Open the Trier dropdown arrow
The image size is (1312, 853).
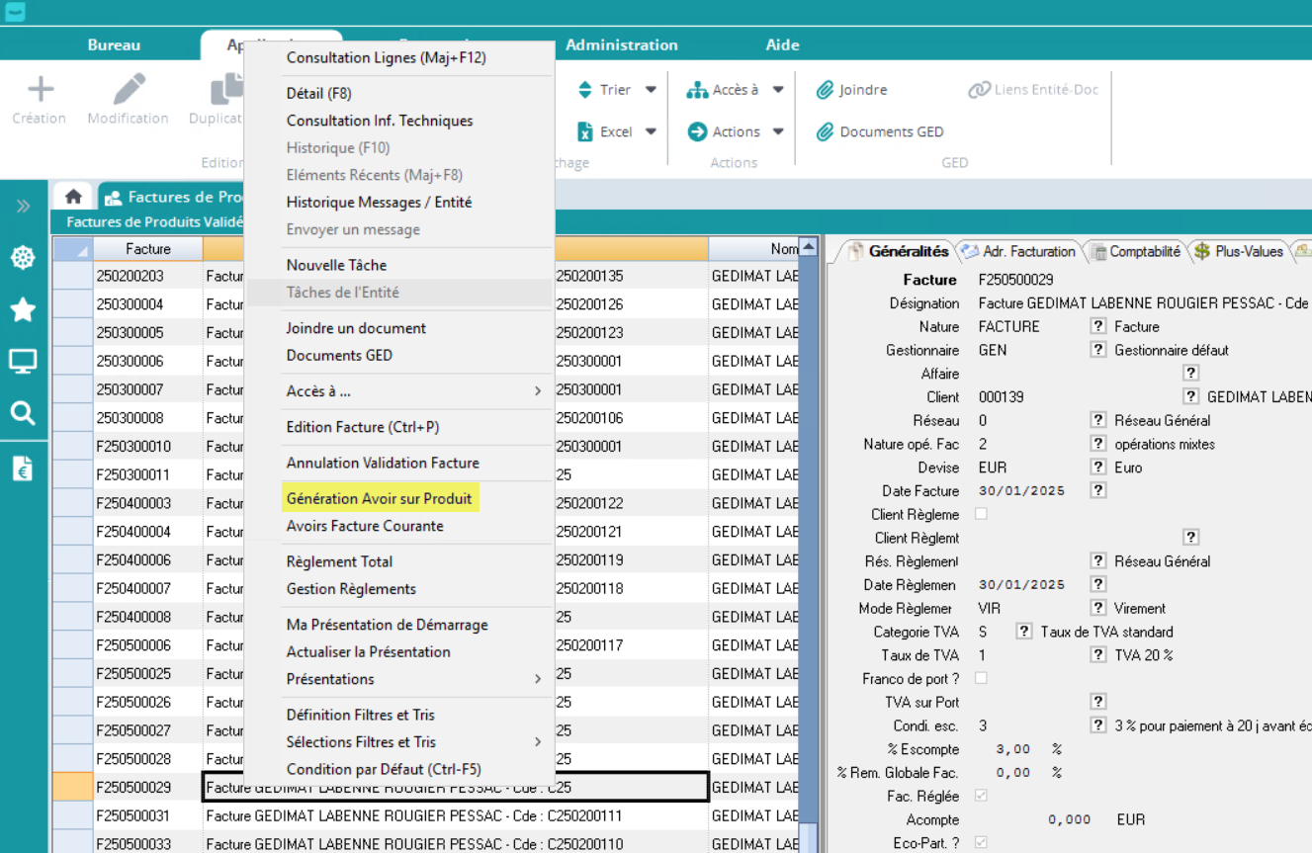coord(651,90)
